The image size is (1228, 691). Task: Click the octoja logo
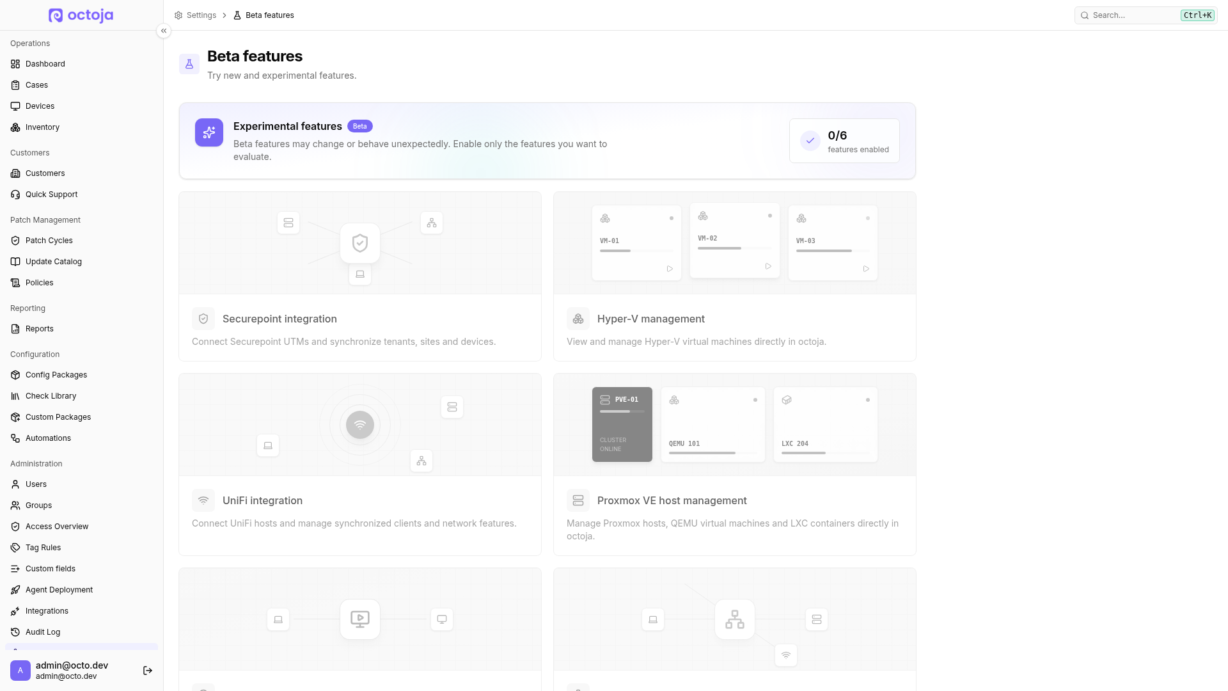81,15
